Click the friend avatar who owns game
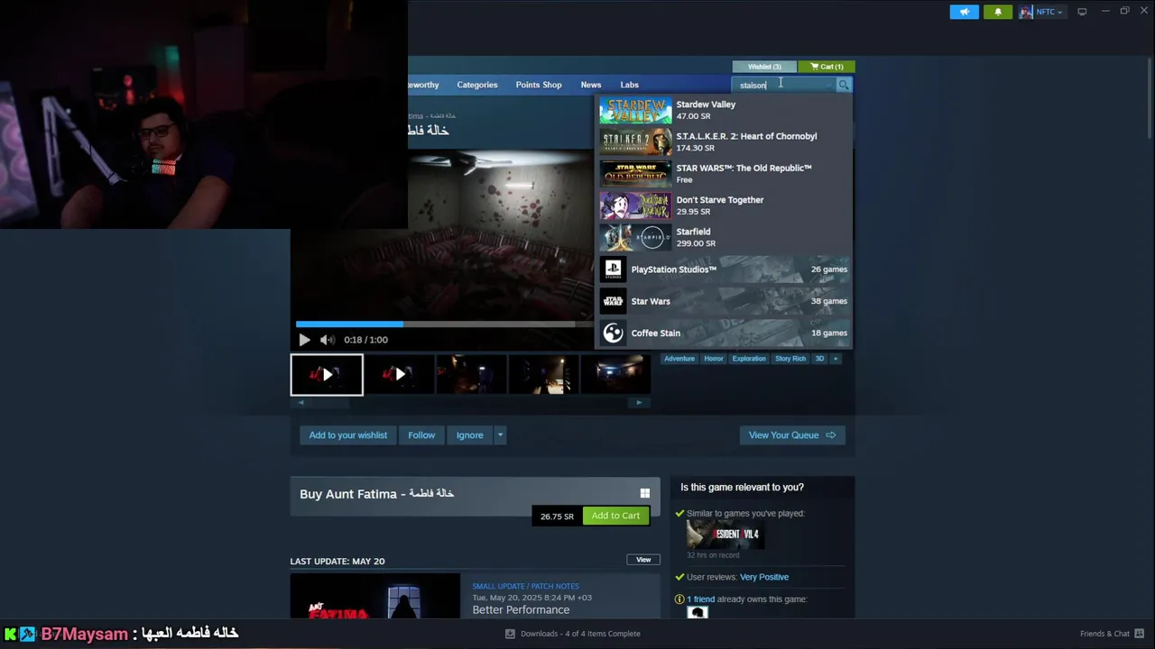The height and width of the screenshot is (649, 1155). [698, 612]
